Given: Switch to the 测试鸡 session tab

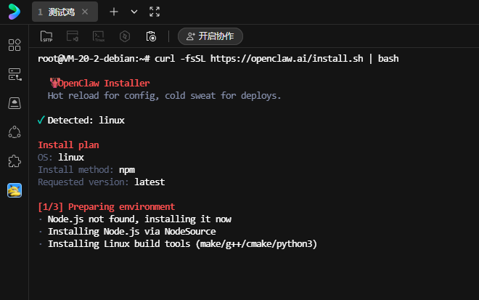Looking at the screenshot, I should coord(59,12).
